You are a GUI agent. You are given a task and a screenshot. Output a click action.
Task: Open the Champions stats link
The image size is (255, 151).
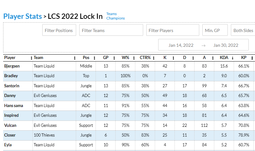115,18
